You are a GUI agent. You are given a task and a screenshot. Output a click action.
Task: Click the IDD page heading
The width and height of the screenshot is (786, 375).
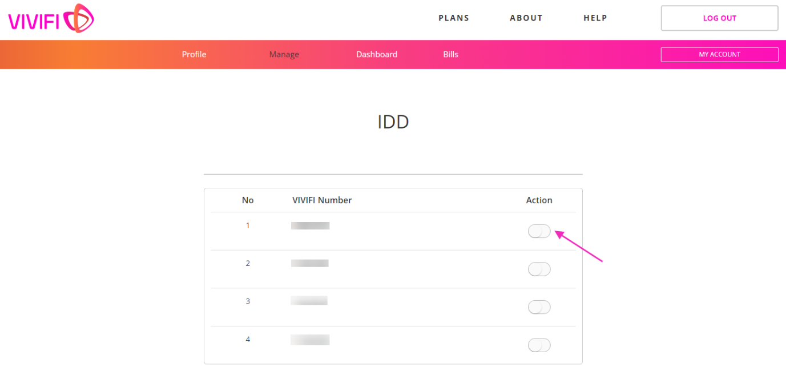393,122
